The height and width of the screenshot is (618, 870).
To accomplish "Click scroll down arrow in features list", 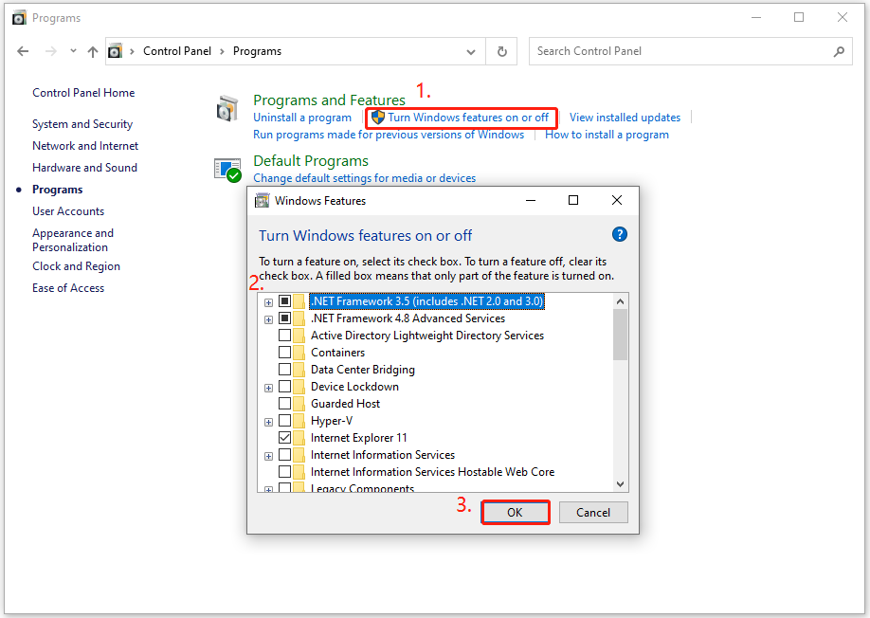I will 621,484.
